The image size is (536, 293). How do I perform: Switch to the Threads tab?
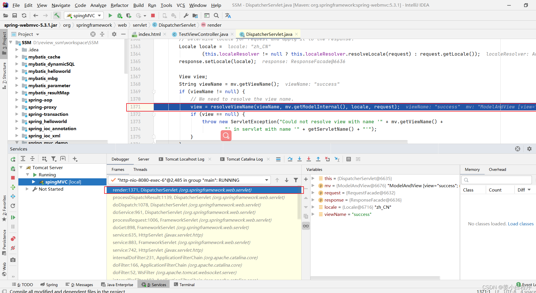click(x=140, y=169)
